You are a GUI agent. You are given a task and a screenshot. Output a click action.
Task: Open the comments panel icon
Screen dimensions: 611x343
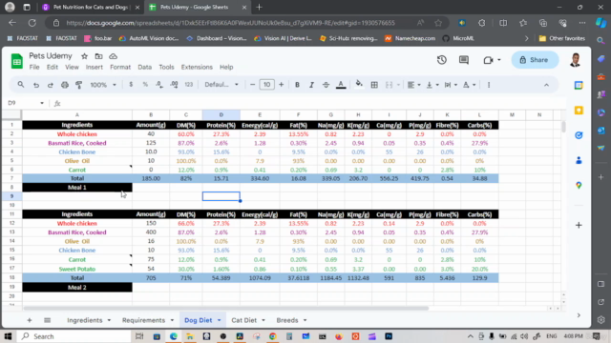point(464,60)
